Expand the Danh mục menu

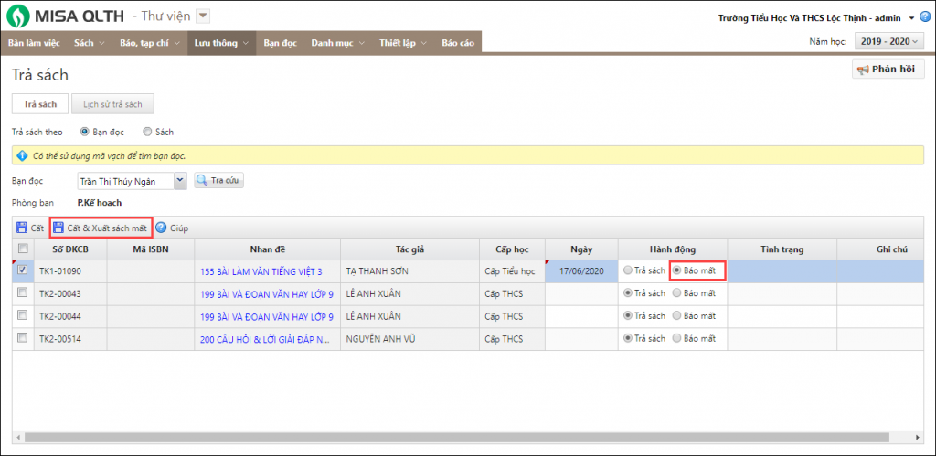click(337, 43)
